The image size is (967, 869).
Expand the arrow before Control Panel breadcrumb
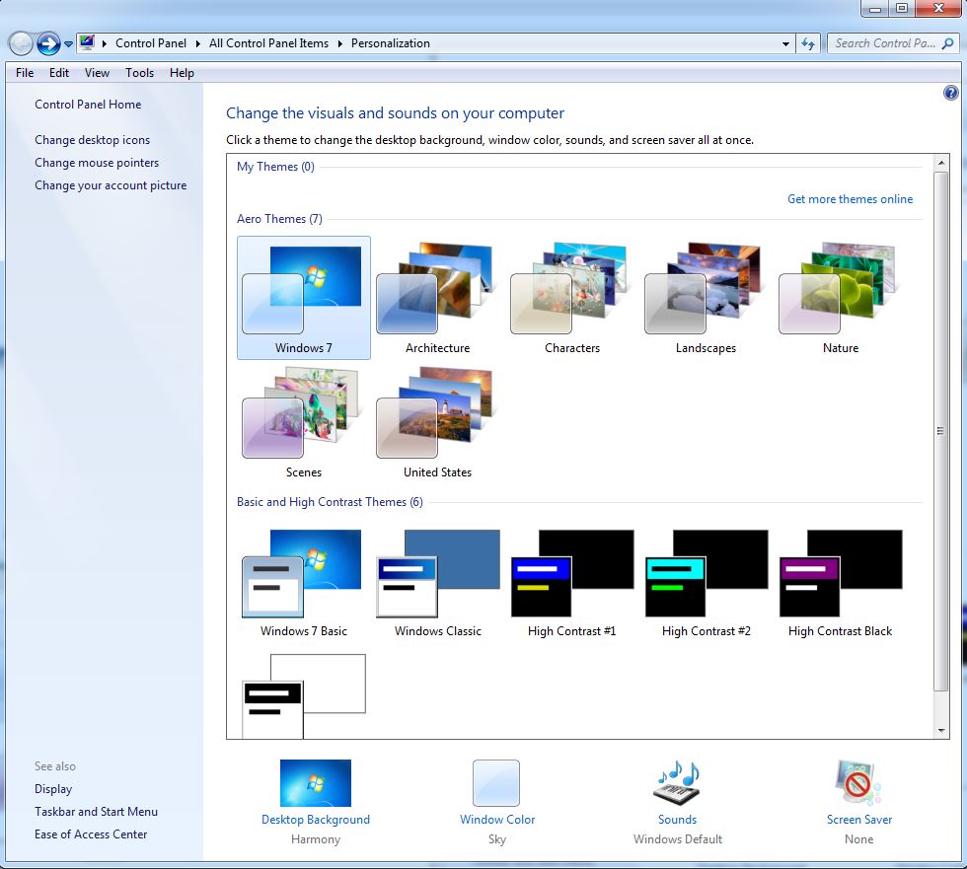pyautogui.click(x=105, y=43)
